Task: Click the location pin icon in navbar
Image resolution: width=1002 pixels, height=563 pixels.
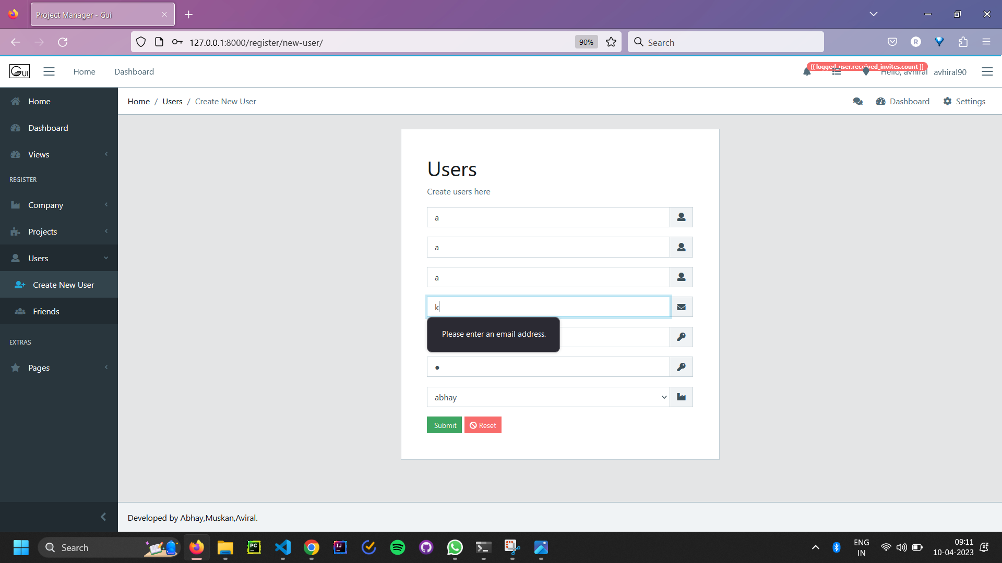Action: tap(865, 72)
